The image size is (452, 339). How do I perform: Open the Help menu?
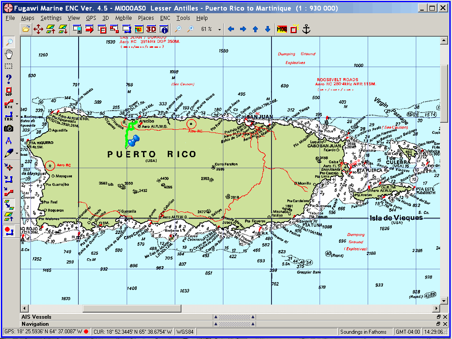pyautogui.click(x=202, y=18)
